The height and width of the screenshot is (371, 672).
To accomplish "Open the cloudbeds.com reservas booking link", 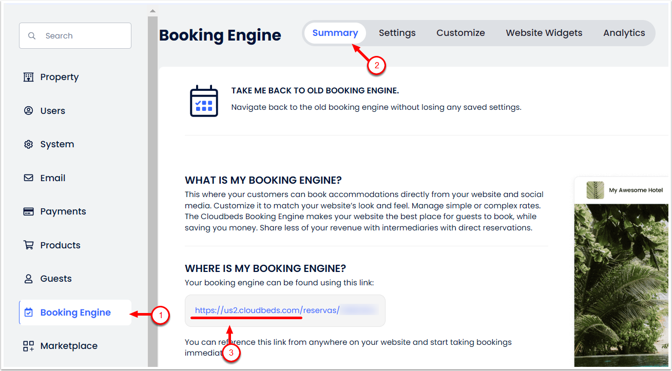I will point(267,310).
